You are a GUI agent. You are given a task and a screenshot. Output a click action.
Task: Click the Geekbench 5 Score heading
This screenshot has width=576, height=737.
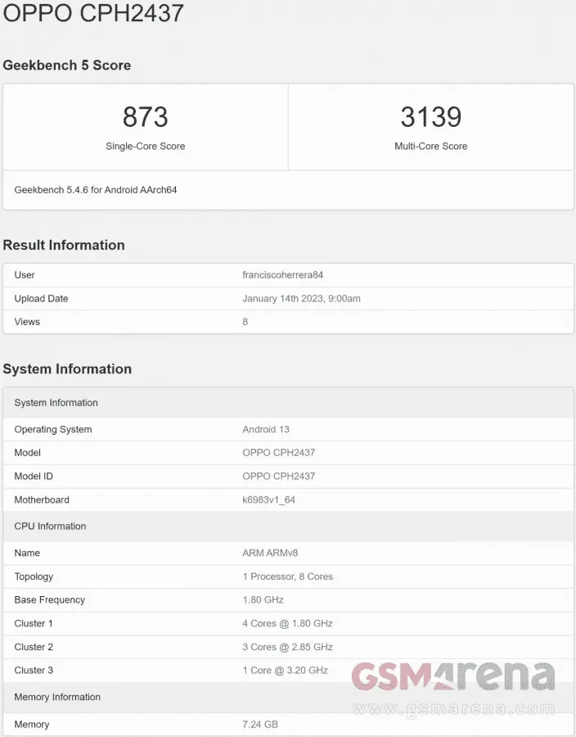coord(67,66)
